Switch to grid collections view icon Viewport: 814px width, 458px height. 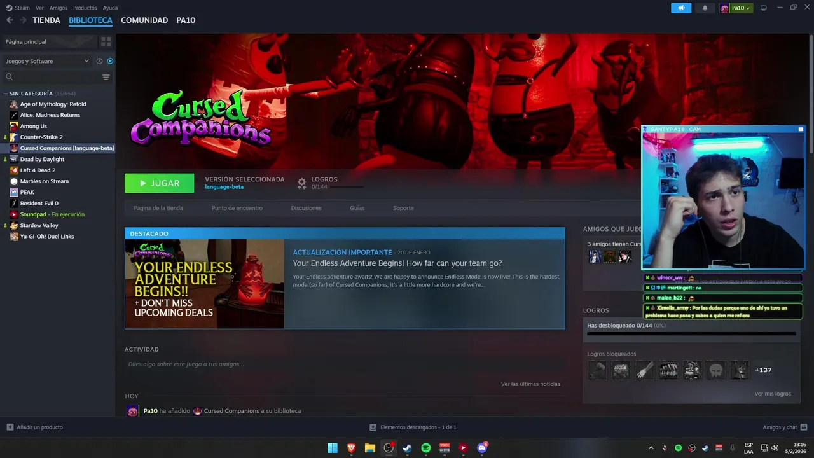pyautogui.click(x=106, y=41)
